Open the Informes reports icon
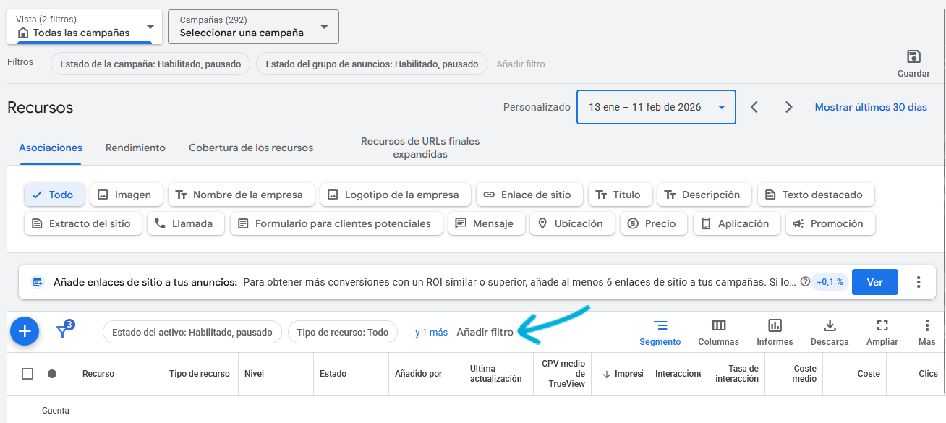 (x=775, y=326)
